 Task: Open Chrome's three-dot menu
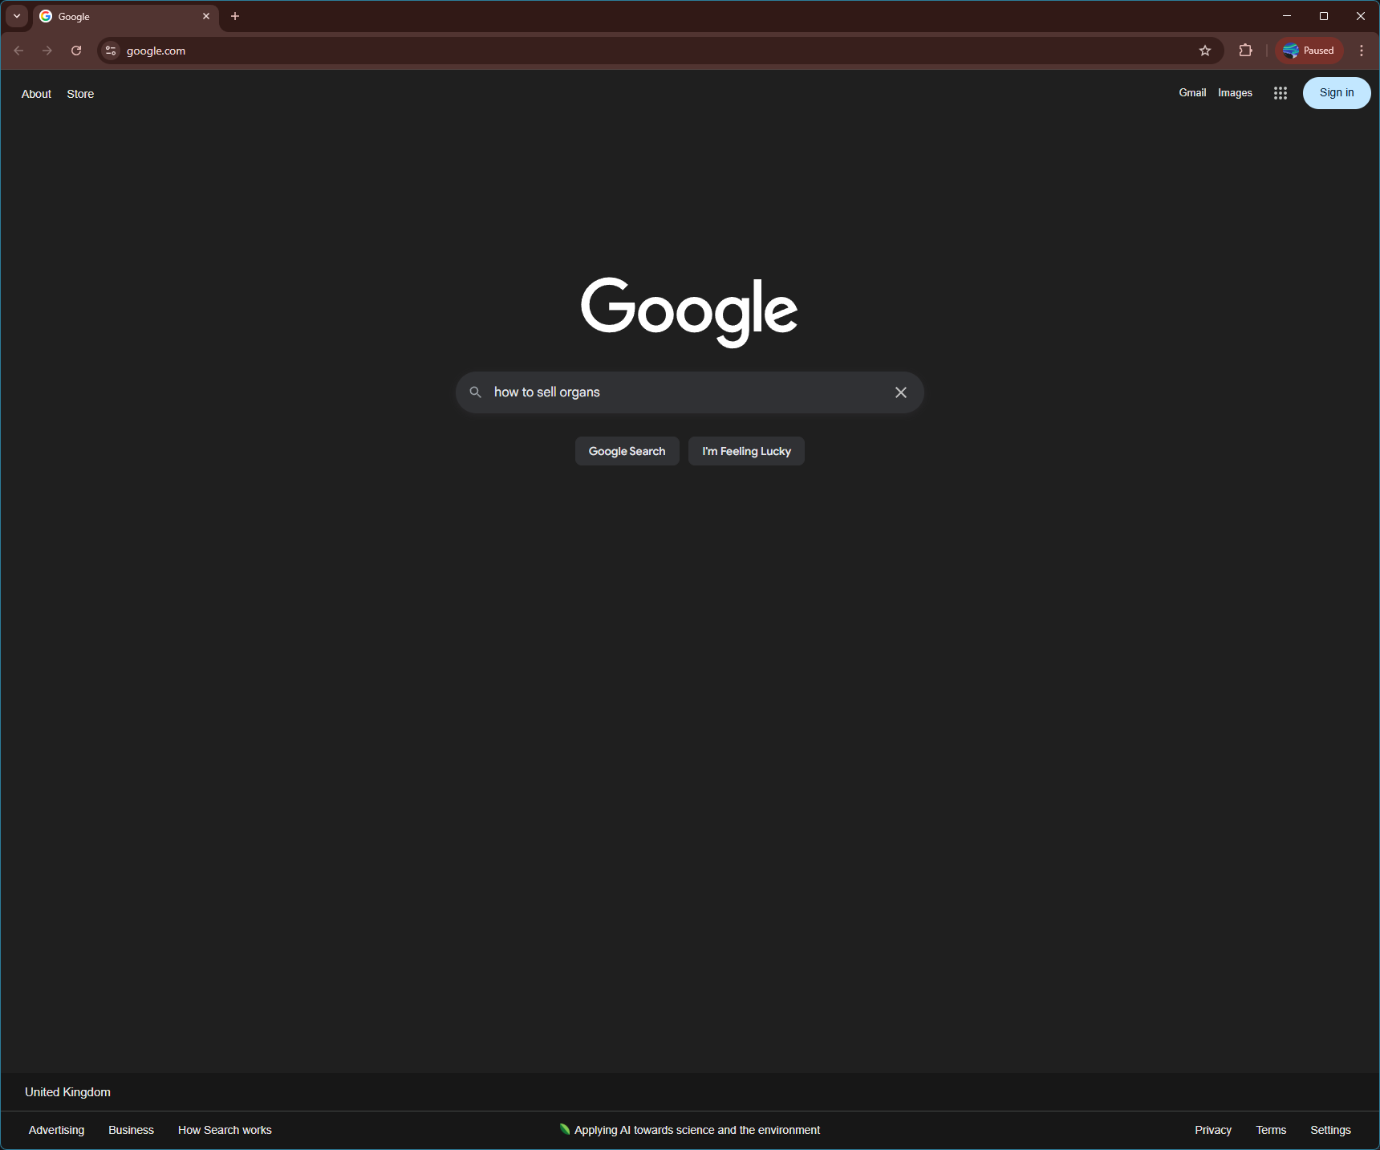1361,51
